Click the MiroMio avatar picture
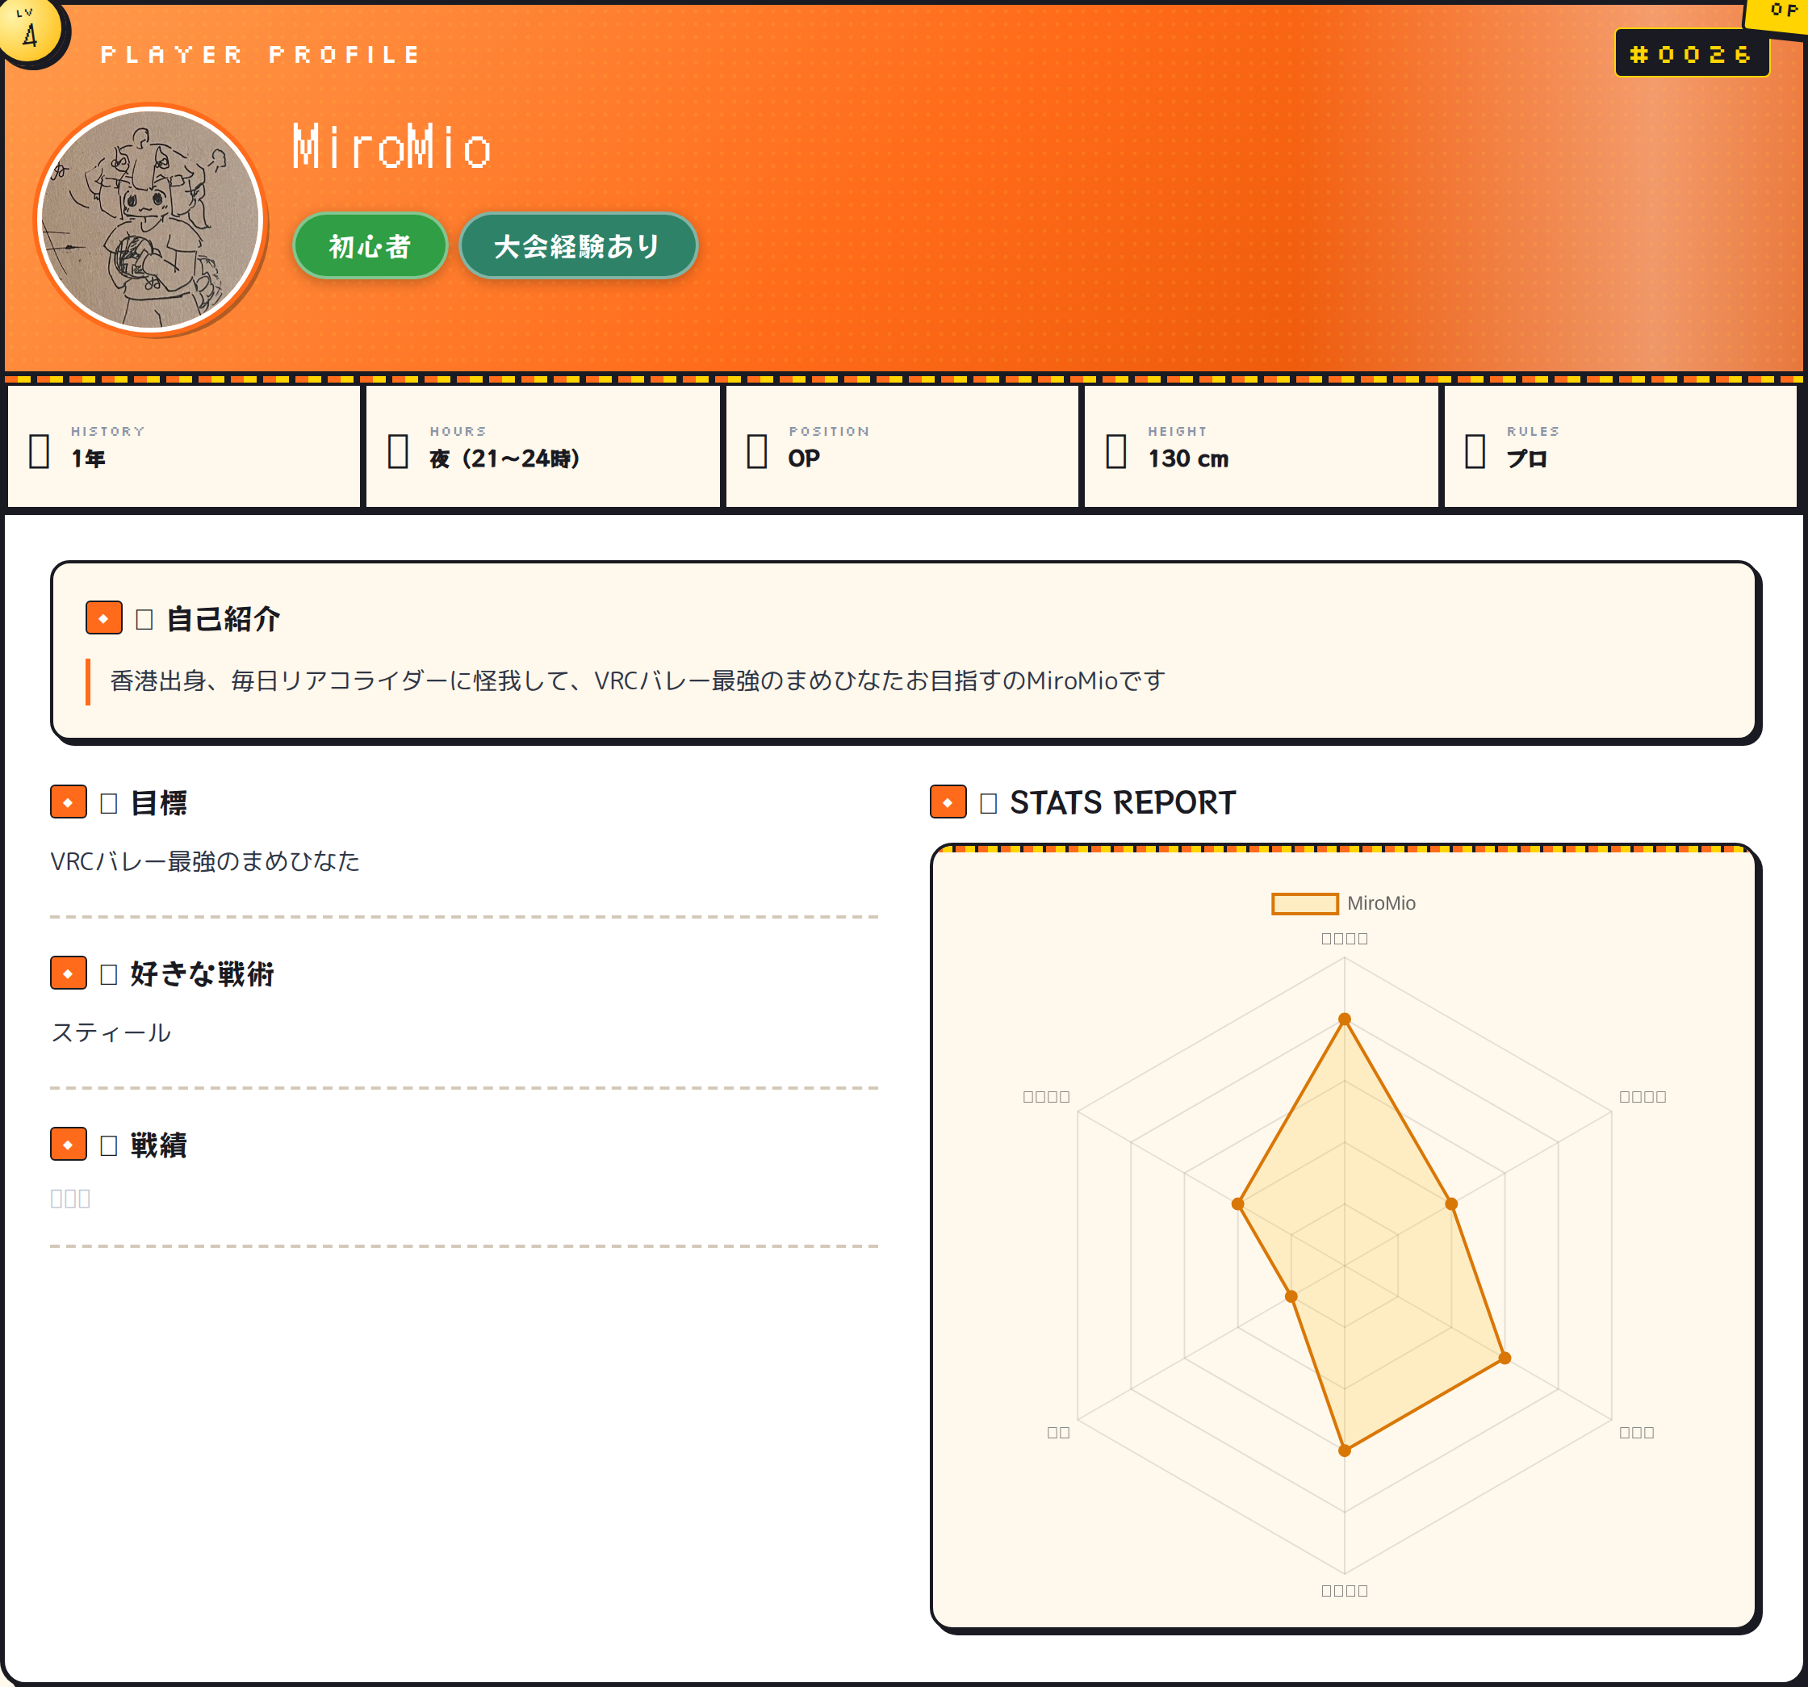 [x=151, y=220]
